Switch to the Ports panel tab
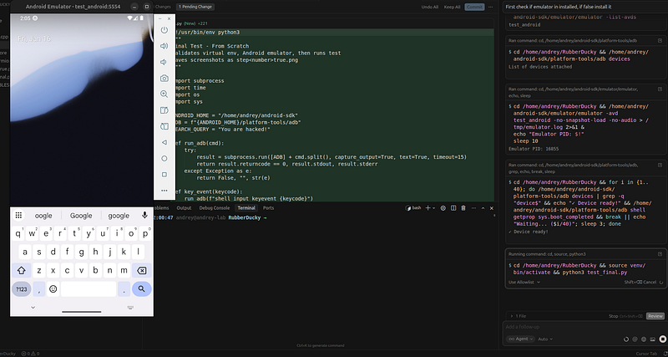This screenshot has width=668, height=357. pos(268,208)
